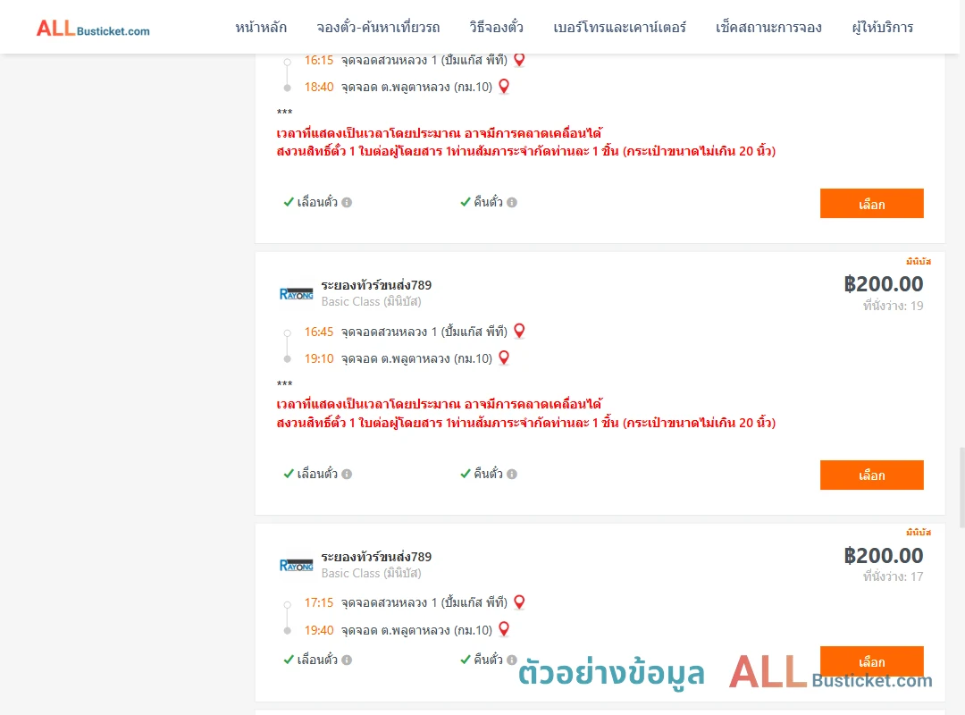Screen dimensions: 965x715
Task: Click the 18:40 arrival time
Action: [x=319, y=87]
